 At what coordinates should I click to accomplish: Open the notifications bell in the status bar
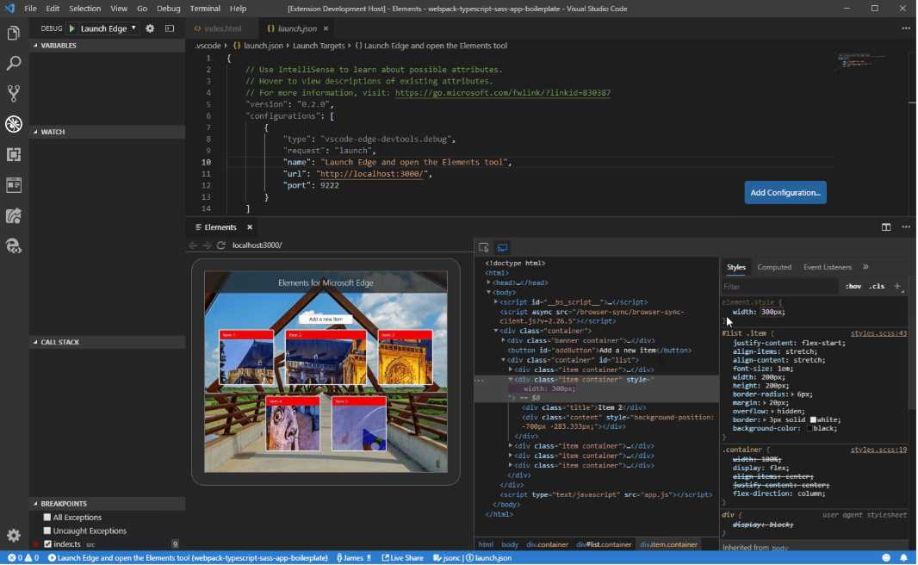(x=904, y=558)
